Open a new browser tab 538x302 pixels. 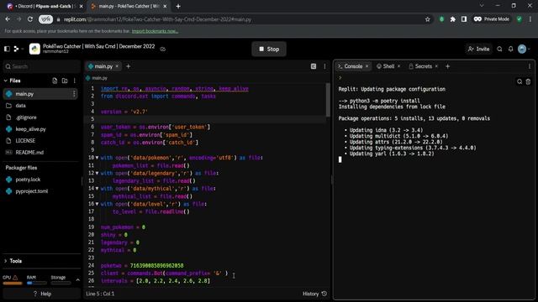coord(178,6)
